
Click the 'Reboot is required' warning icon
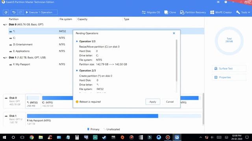(x=77, y=102)
